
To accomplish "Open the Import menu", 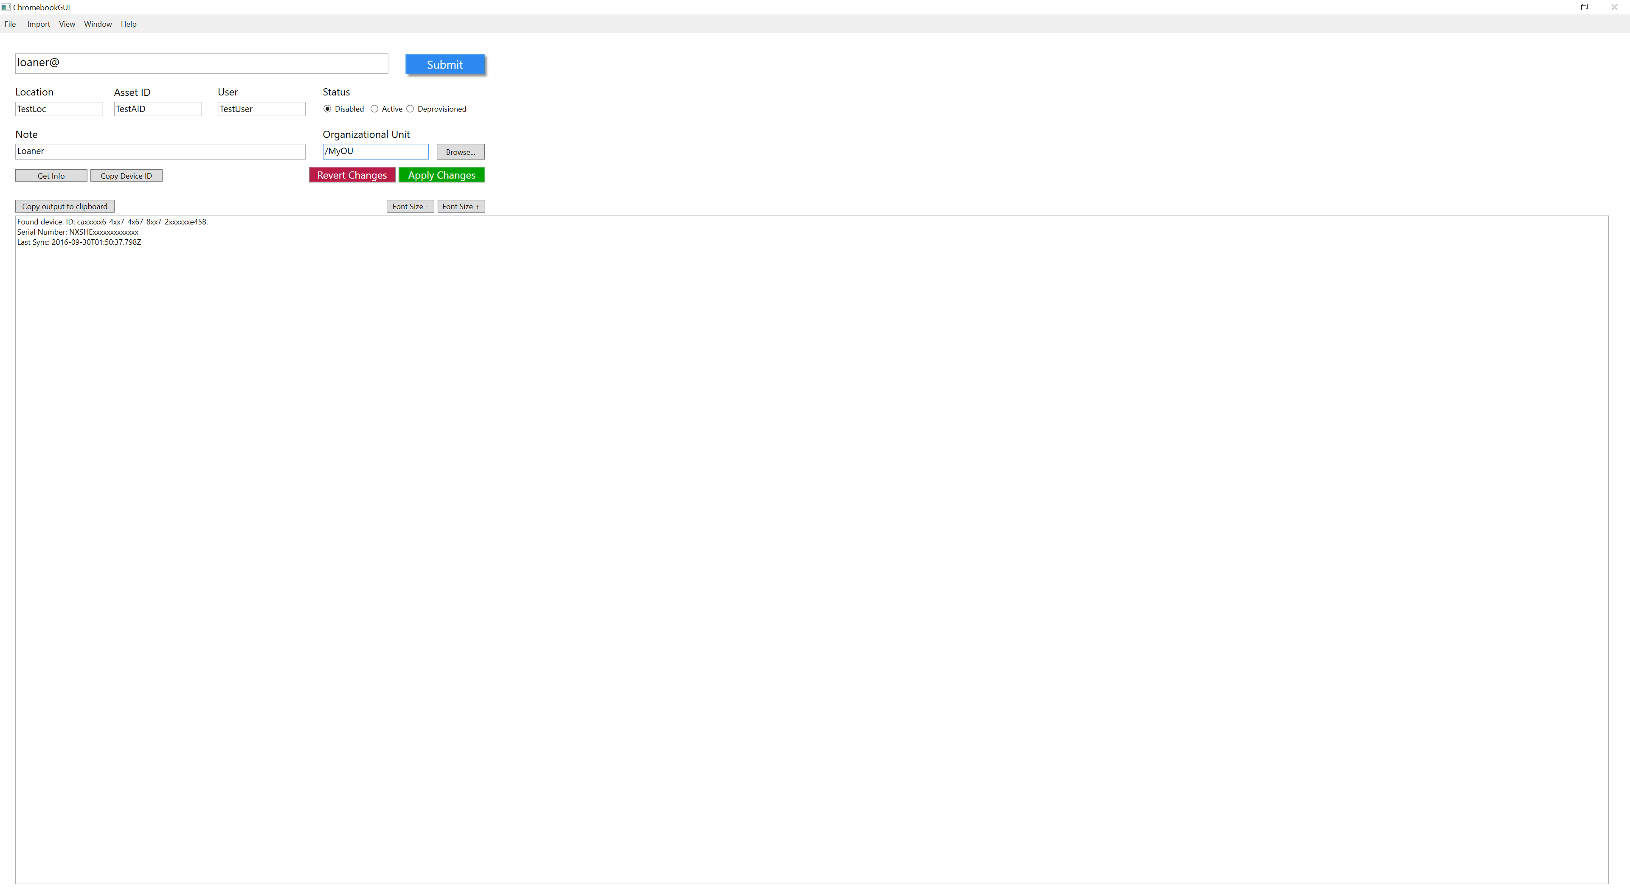I will [x=39, y=23].
